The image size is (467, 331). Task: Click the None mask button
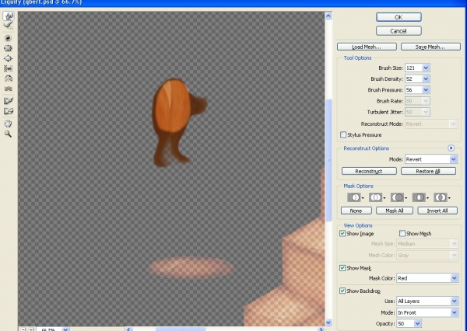(x=356, y=211)
